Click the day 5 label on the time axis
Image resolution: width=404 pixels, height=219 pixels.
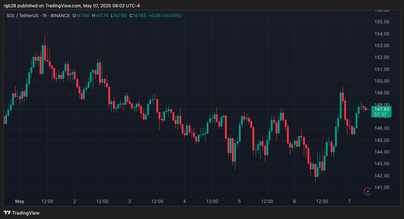coord(240,201)
